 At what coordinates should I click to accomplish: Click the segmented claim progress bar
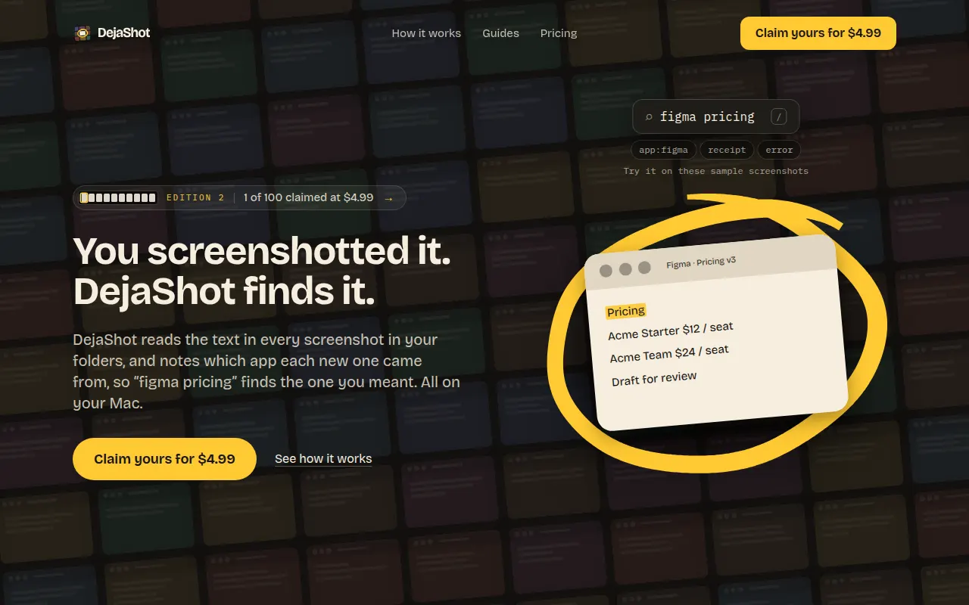[118, 198]
